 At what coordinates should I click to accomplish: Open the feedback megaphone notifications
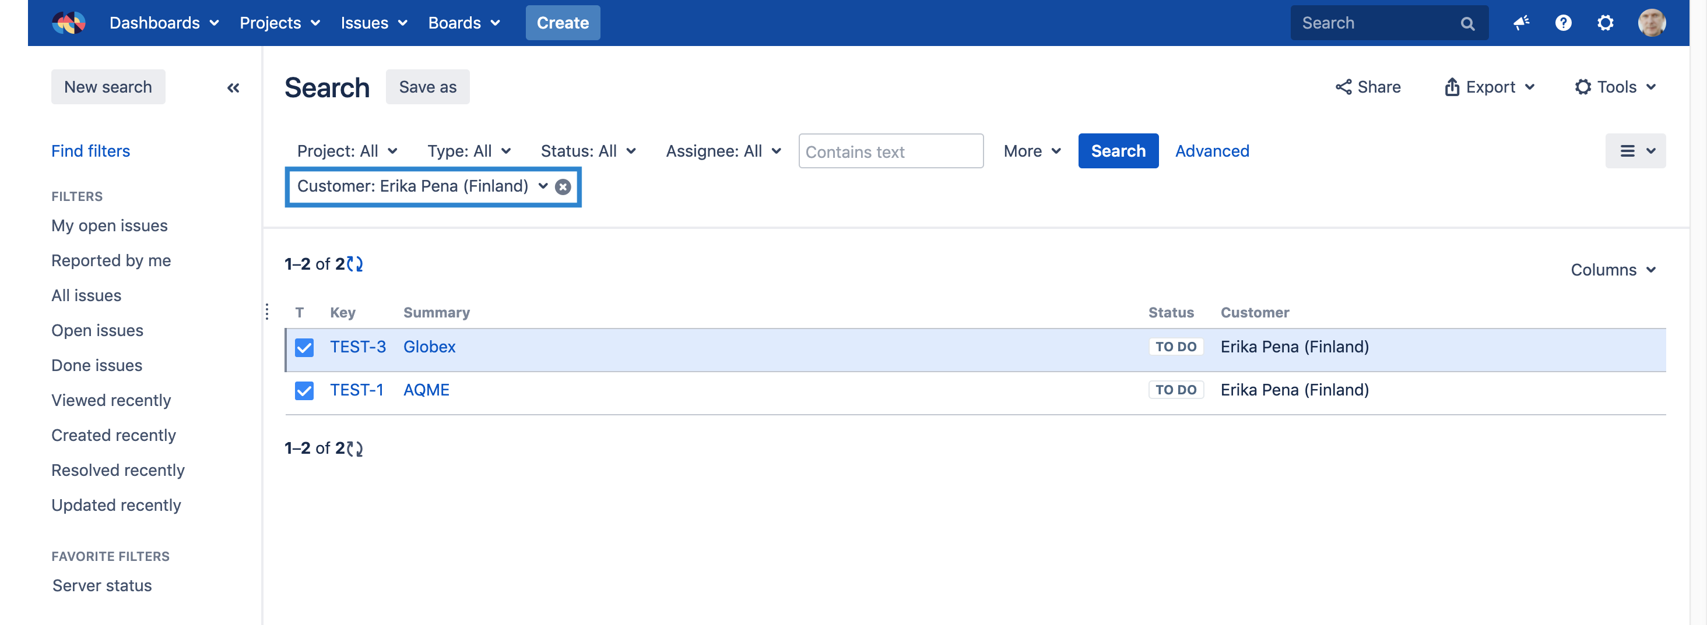tap(1521, 23)
